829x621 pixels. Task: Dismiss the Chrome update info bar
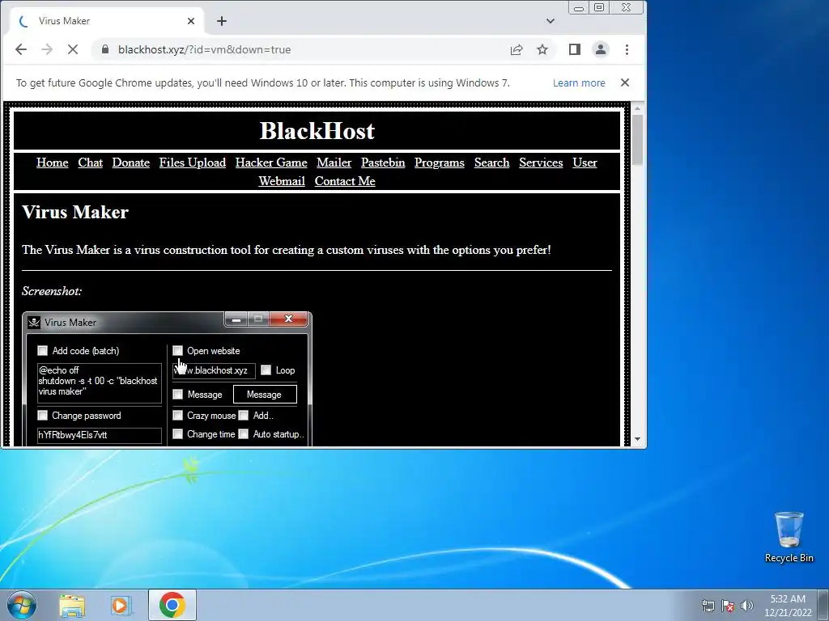pos(625,83)
